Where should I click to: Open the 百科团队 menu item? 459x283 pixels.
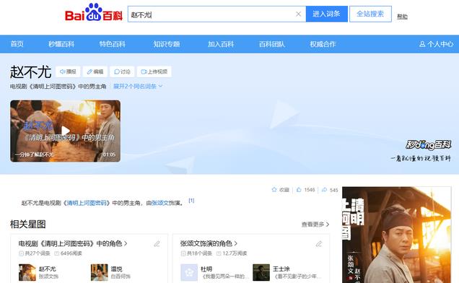[272, 44]
